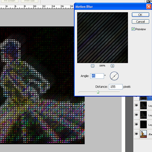Click inside the Motion Blur preview image
The width and height of the screenshot is (152, 152).
pos(102,38)
